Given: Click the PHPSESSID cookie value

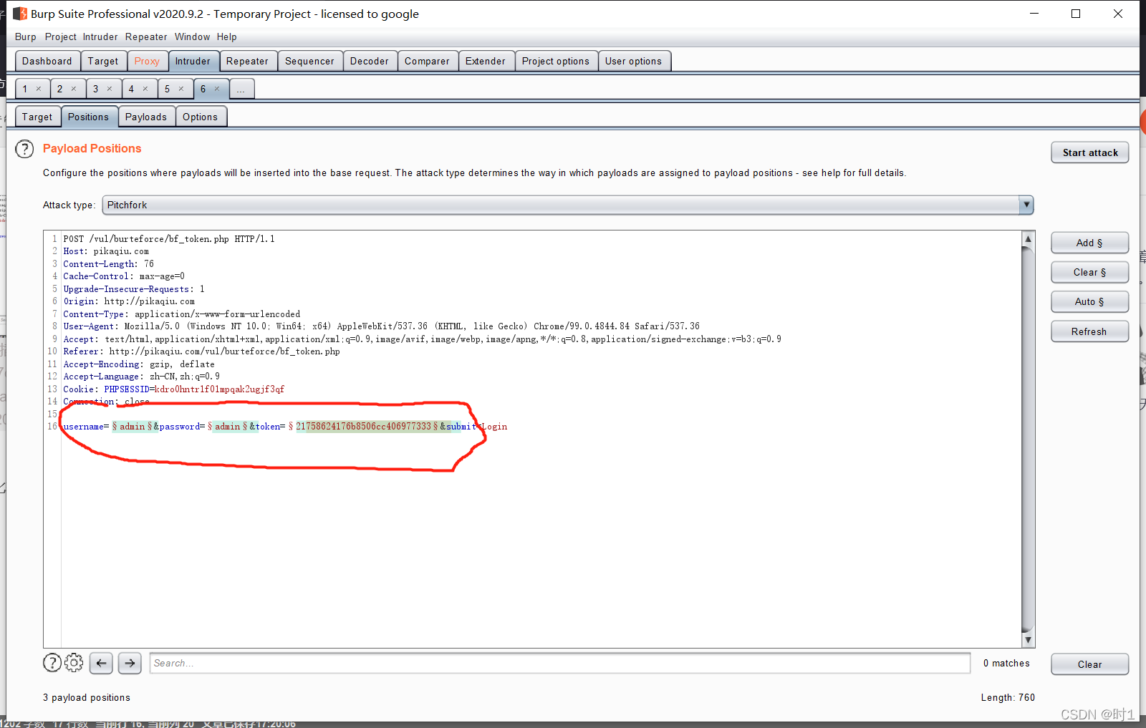Looking at the screenshot, I should 220,389.
